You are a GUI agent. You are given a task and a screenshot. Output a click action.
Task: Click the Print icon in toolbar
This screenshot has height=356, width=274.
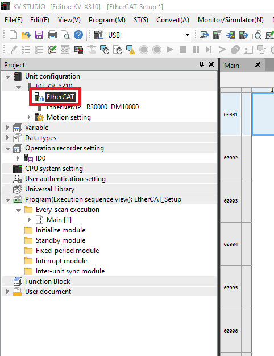52,35
